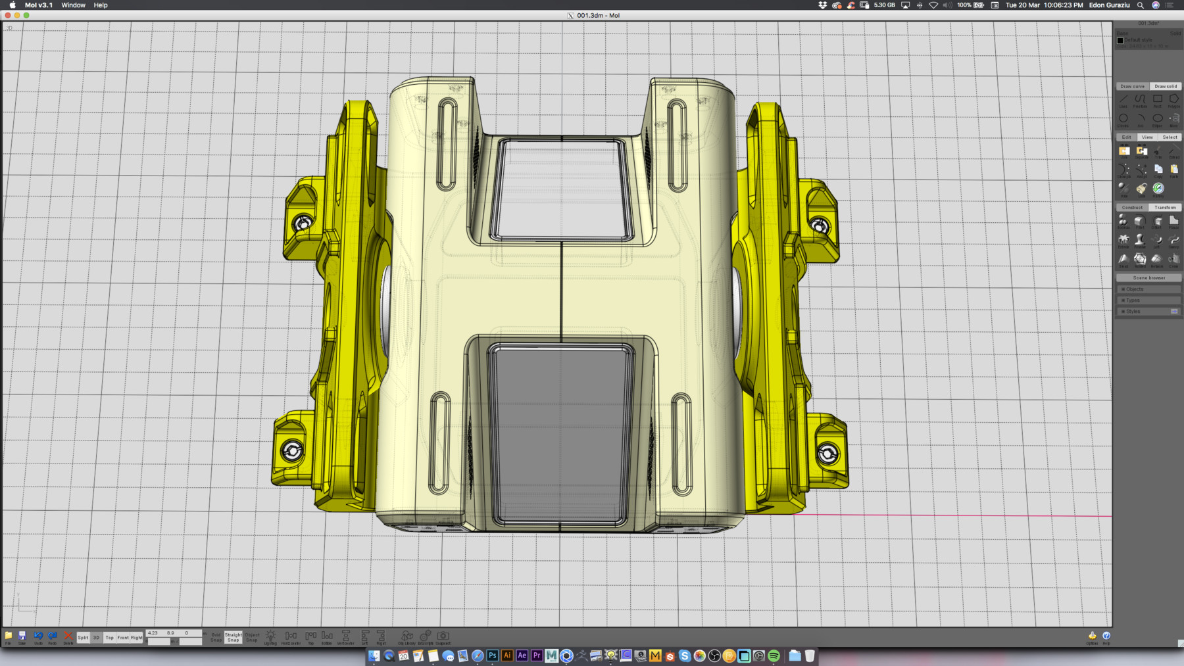Select the Trim tool
The height and width of the screenshot is (666, 1184).
tap(1158, 152)
